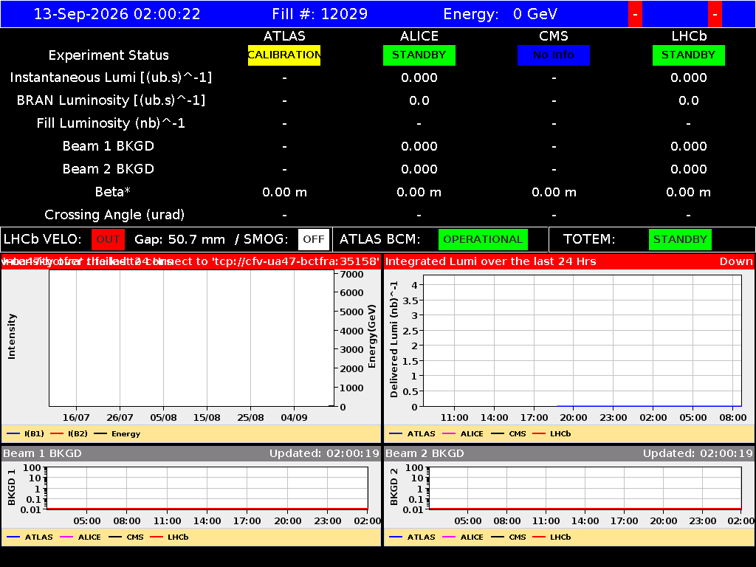Viewport: 756px width, 567px height.
Task: Click the LHCb column header
Action: tap(689, 36)
